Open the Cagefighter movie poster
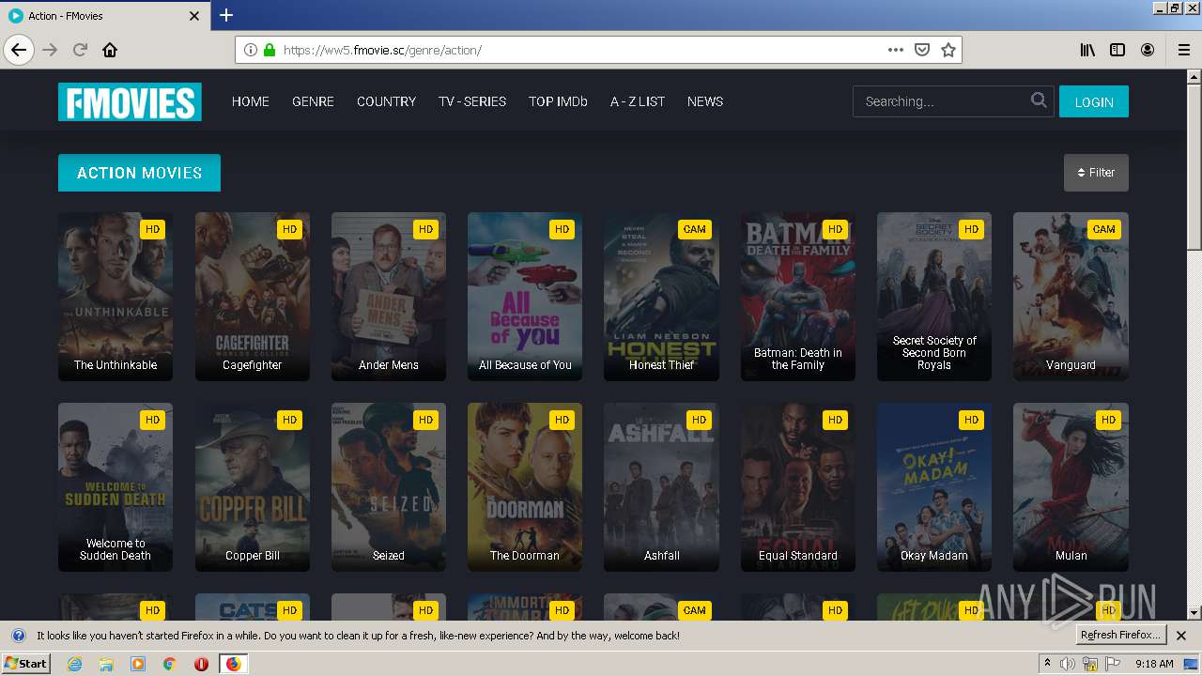The width and height of the screenshot is (1202, 676). (x=253, y=297)
